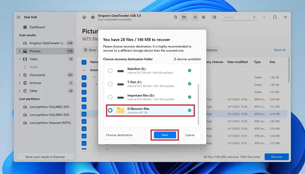Screen dimensions: 305x174
Task: Click the Audio note icon
Action: pos(25,67)
